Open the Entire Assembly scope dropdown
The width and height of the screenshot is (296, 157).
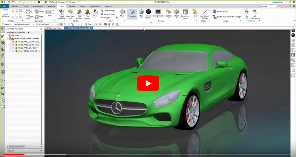tap(47, 24)
